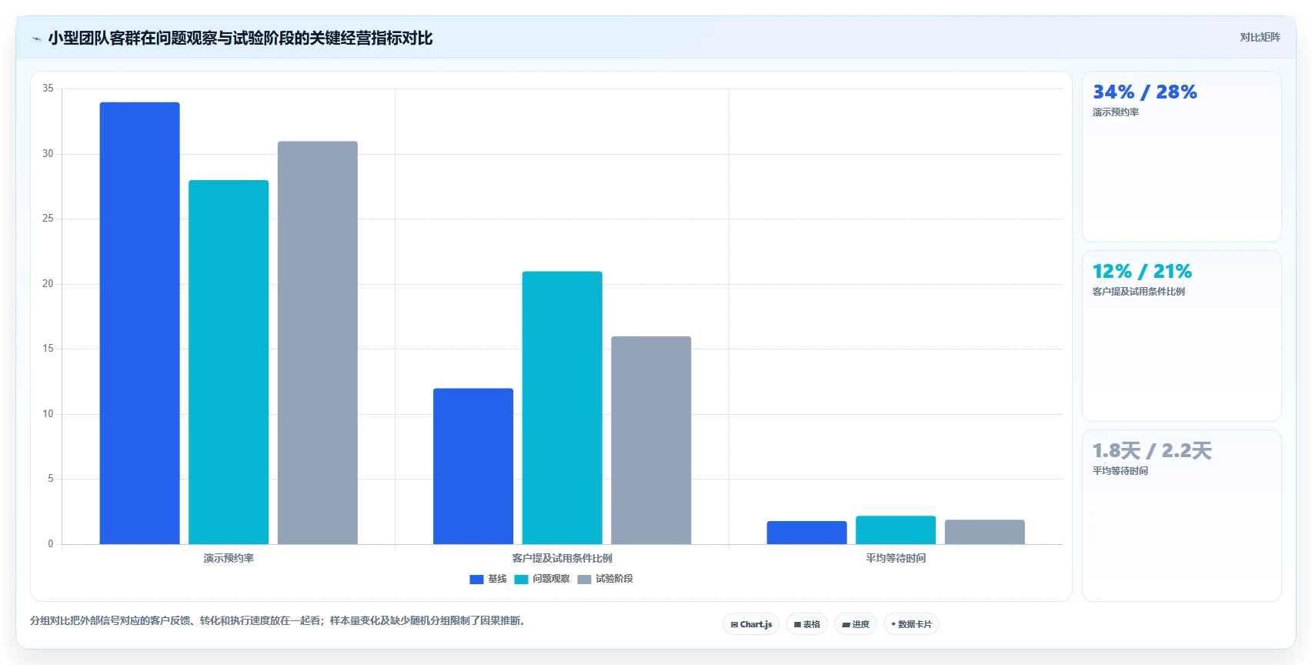Click the y-axis tick label 35
The image size is (1312, 665).
[48, 89]
